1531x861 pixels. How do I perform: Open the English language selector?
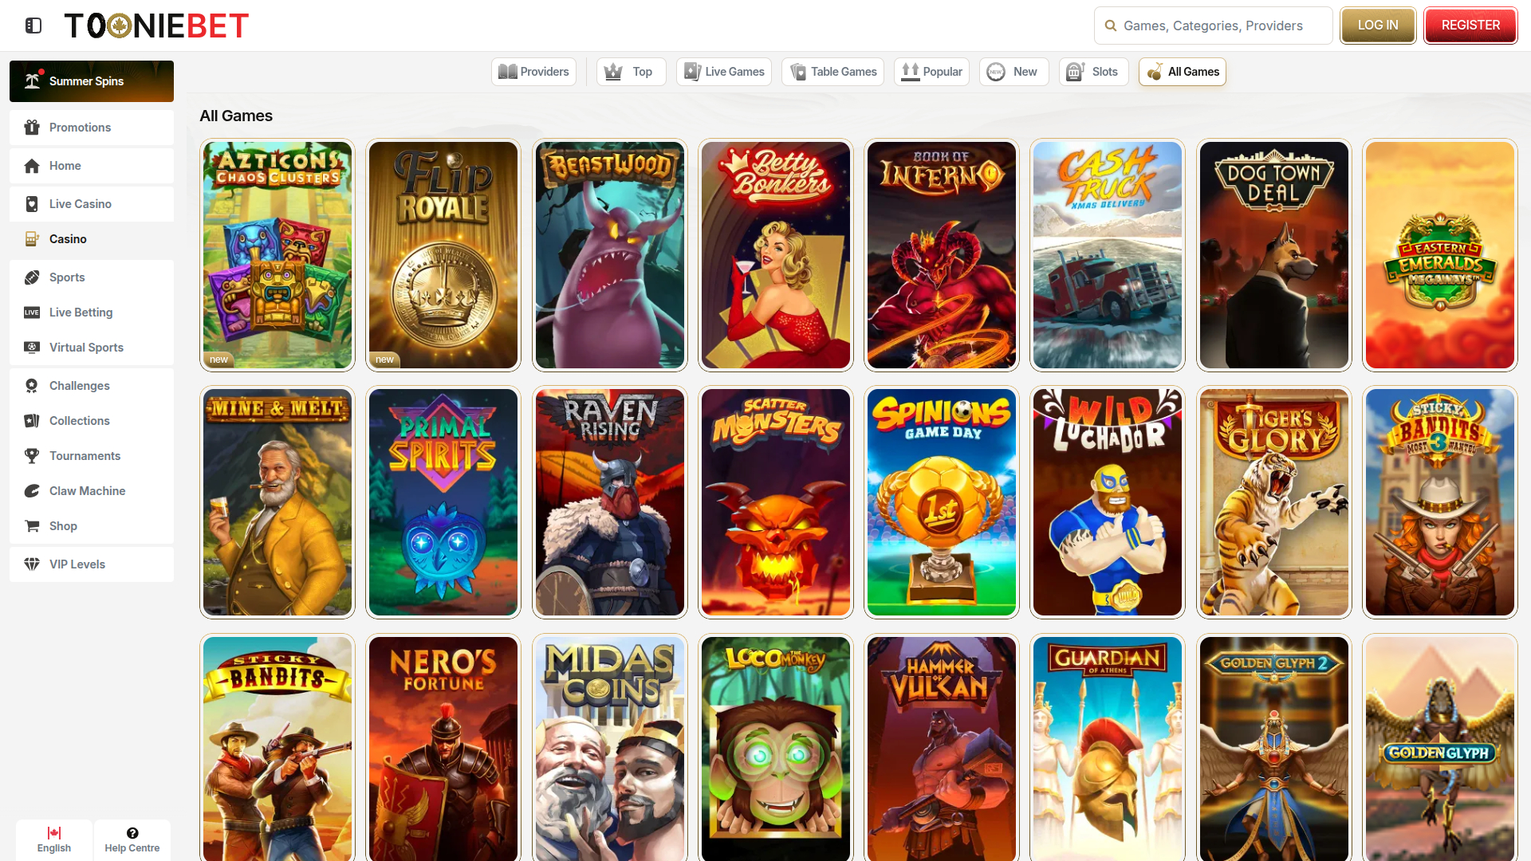click(x=53, y=839)
